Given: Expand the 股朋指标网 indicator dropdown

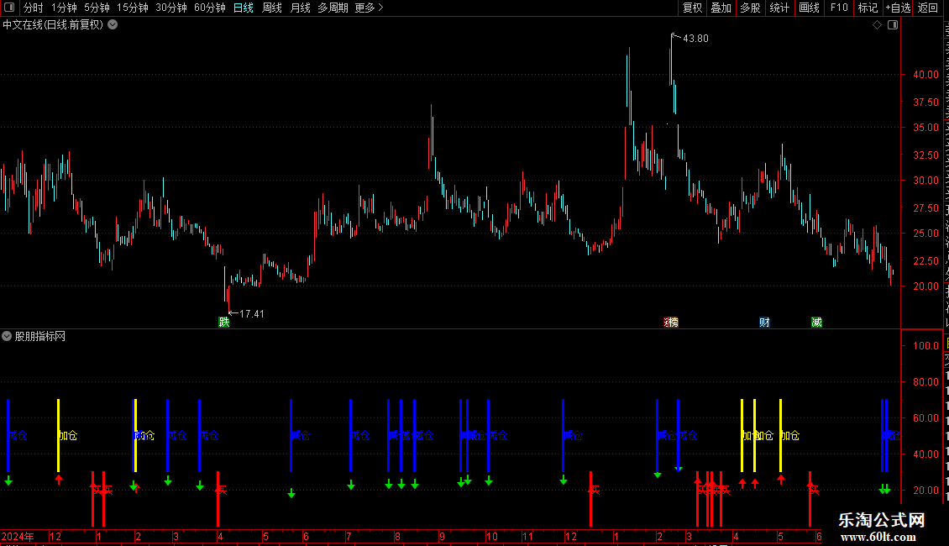Looking at the screenshot, I should [7, 336].
